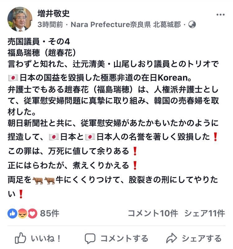Click the author's round profile photo
The height and width of the screenshot is (249, 233).
click(20, 19)
